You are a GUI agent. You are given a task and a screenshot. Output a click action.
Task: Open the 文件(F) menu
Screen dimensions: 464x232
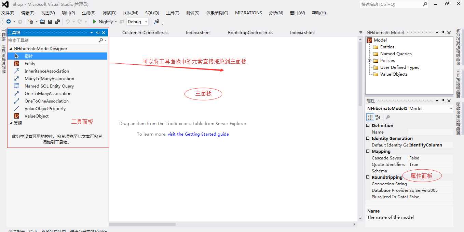click(x=8, y=13)
